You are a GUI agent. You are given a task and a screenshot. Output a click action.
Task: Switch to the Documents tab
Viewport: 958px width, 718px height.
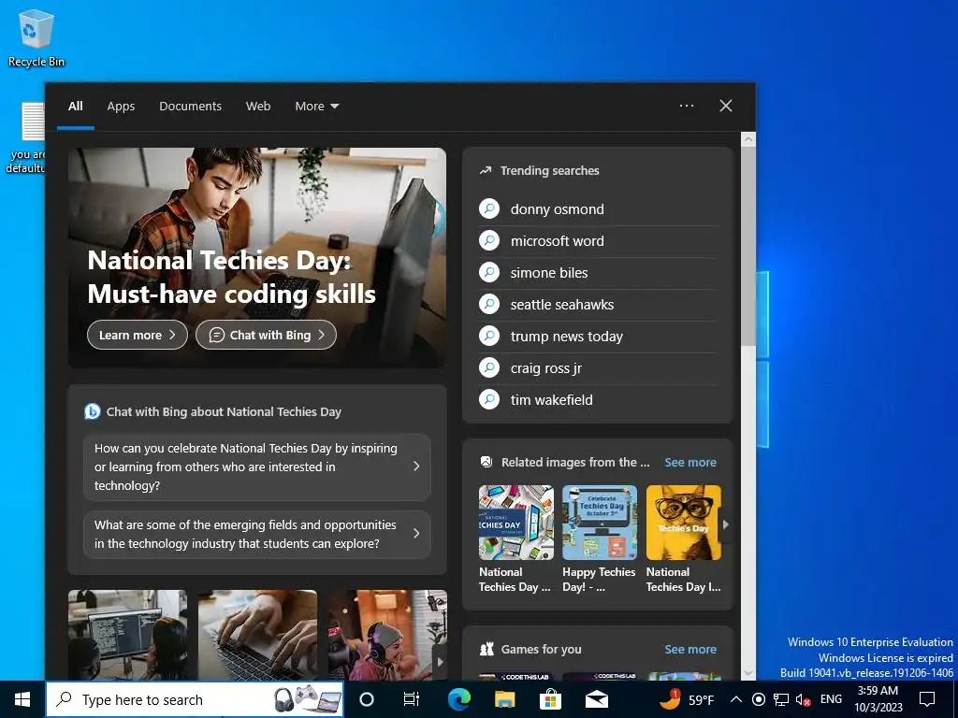(190, 107)
